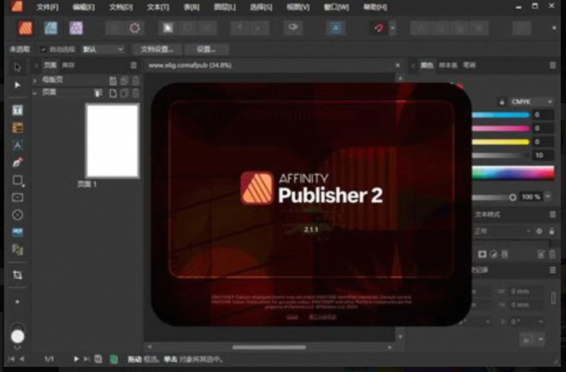The width and height of the screenshot is (566, 372).
Task: Select the 页面 1 page thumbnail
Action: (112, 141)
